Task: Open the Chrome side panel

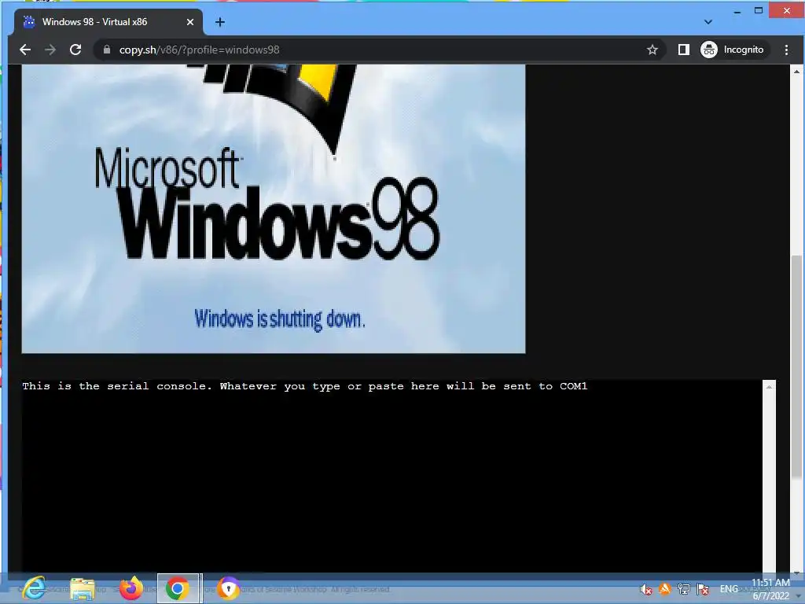Action: coord(683,50)
